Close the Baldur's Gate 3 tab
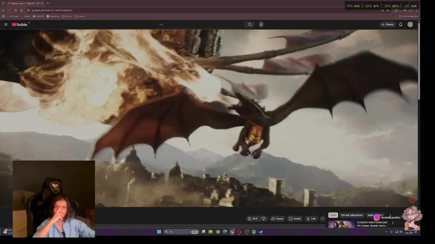Image resolution: width=435 pixels, height=244 pixels. pyautogui.click(x=42, y=3)
